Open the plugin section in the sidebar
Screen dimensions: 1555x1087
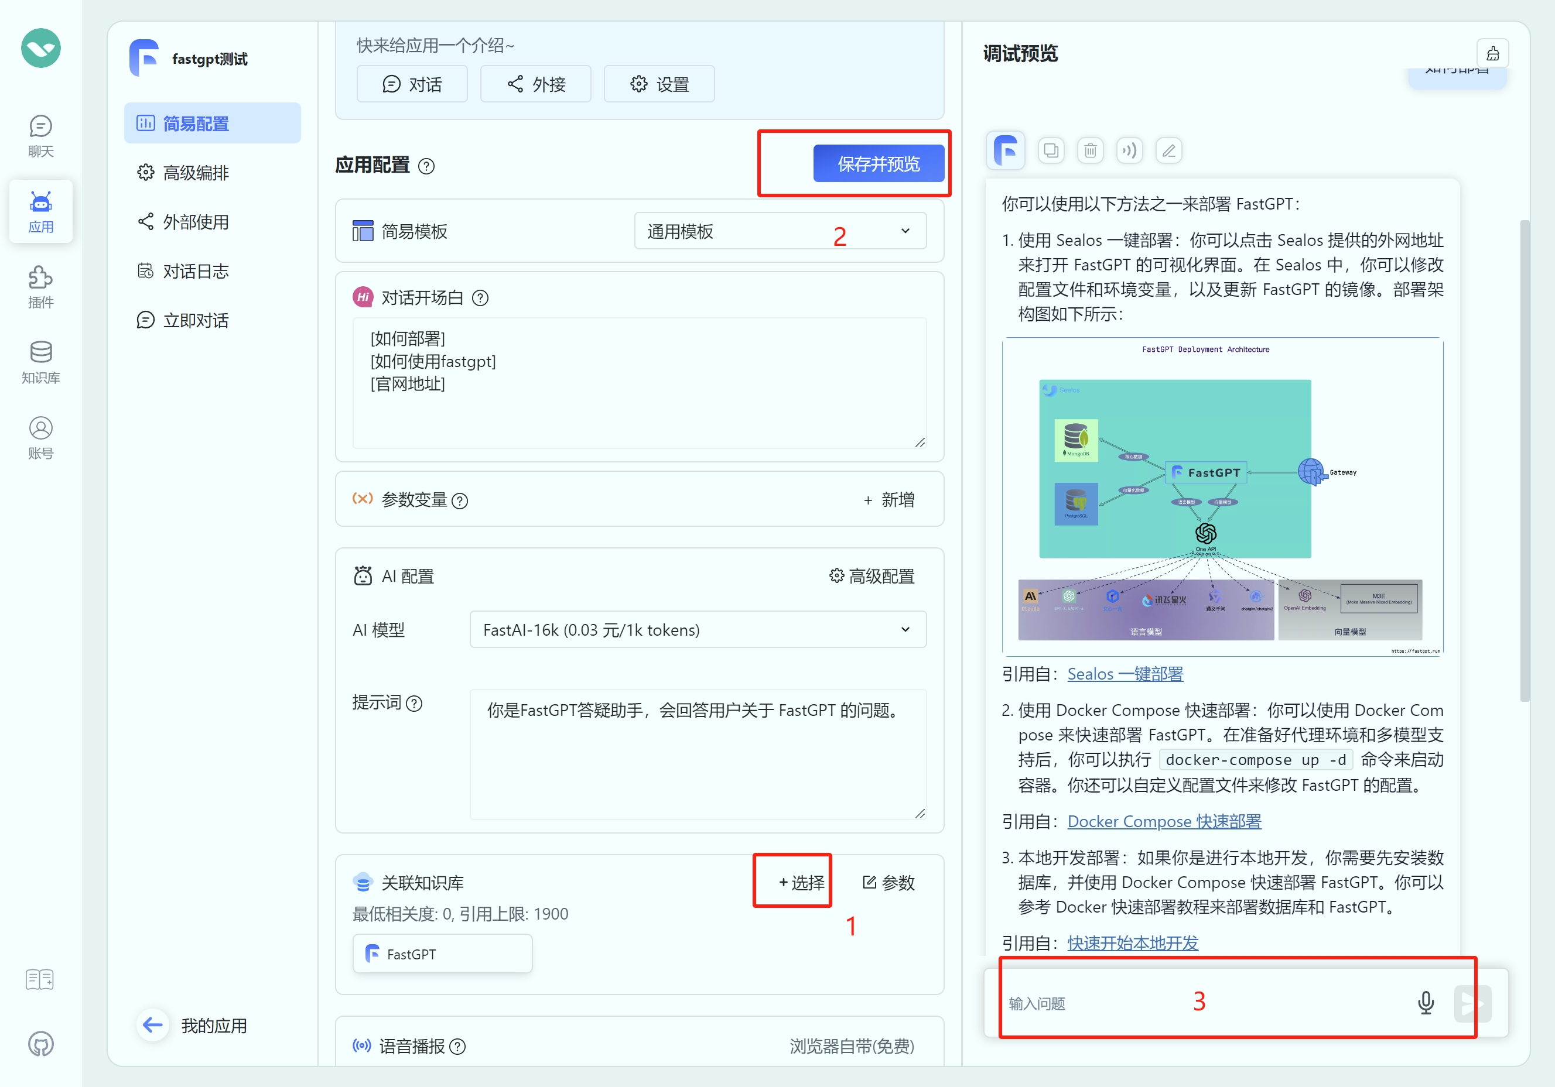click(x=40, y=286)
